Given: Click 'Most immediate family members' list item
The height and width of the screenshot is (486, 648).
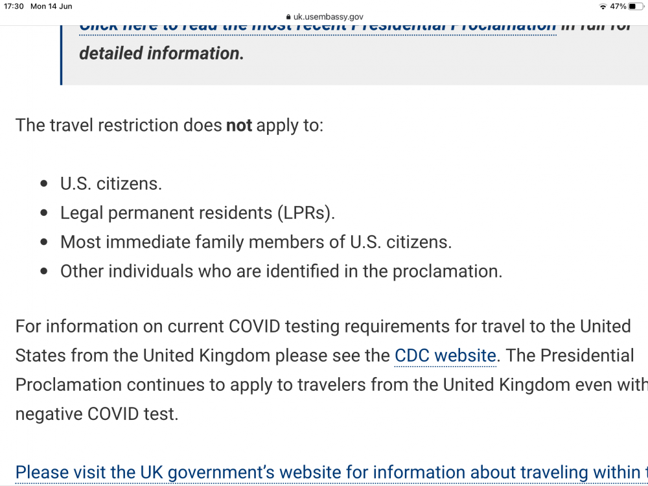Looking at the screenshot, I should [256, 242].
